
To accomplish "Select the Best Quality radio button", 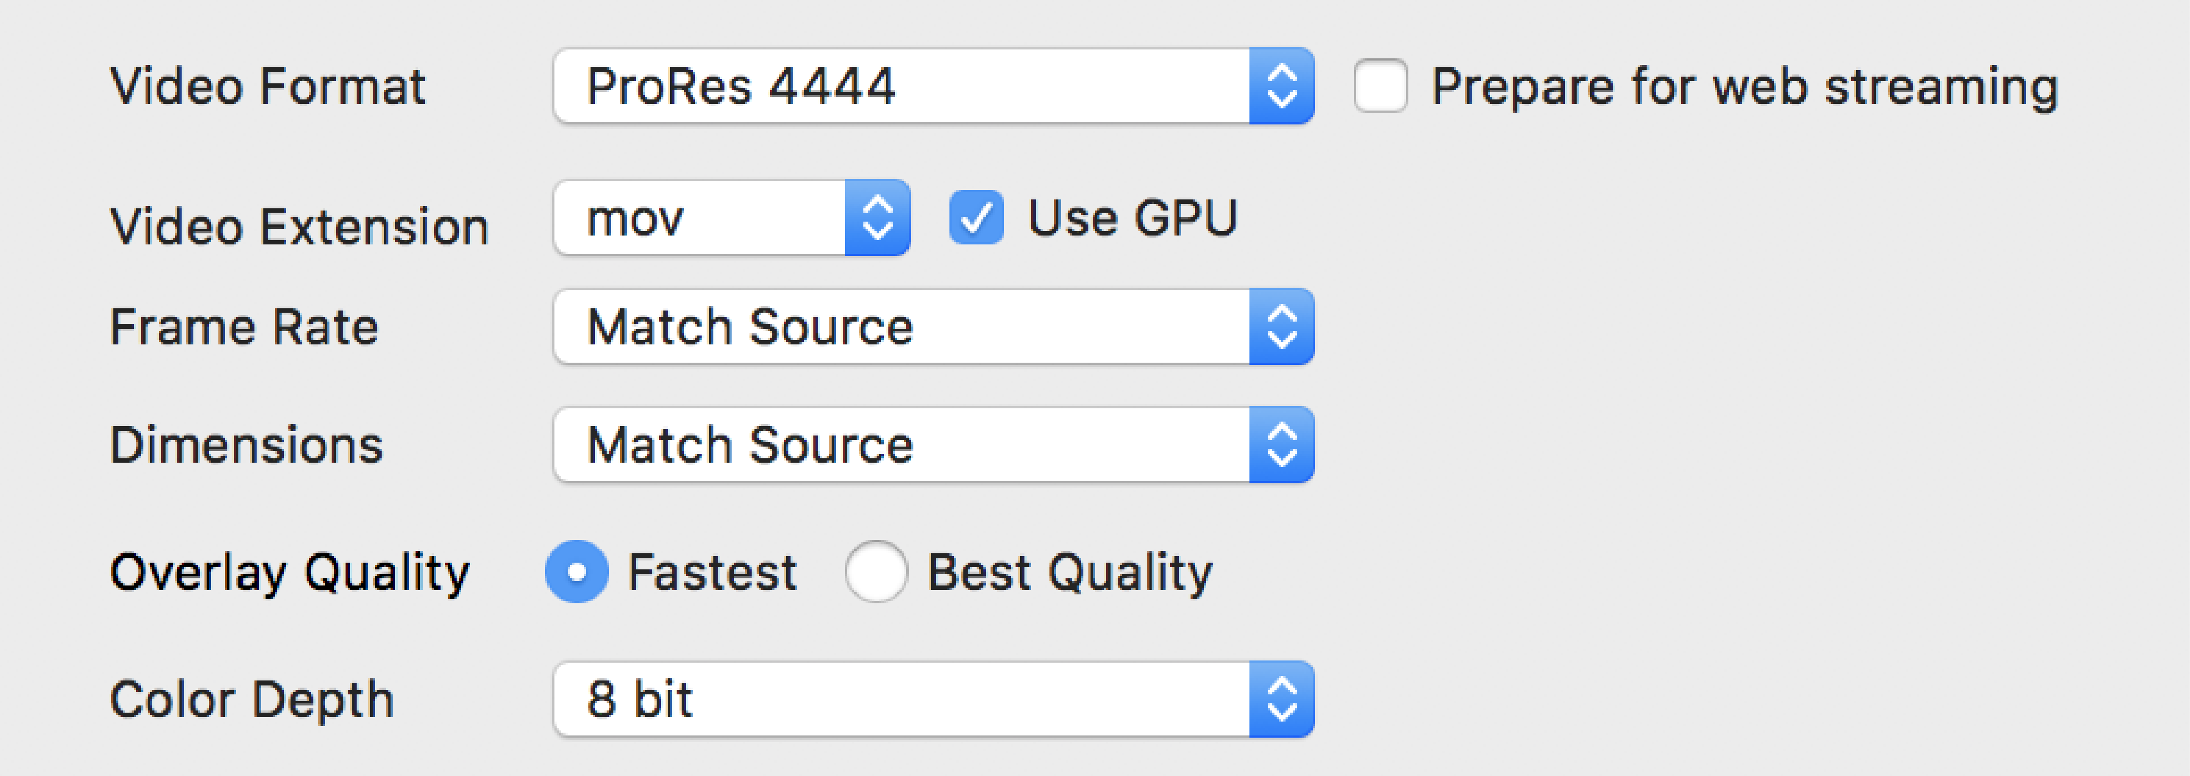I will pyautogui.click(x=876, y=572).
